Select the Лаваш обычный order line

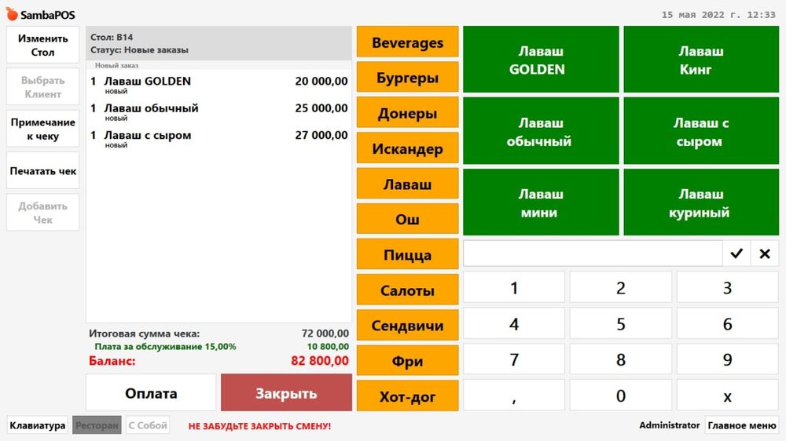[219, 111]
